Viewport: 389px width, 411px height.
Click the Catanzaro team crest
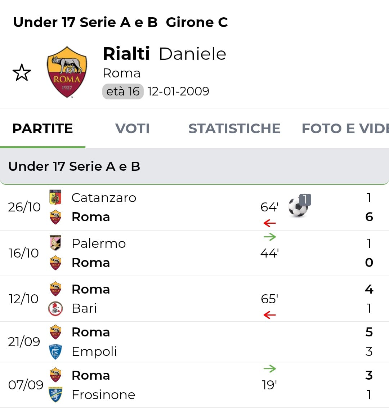pyautogui.click(x=55, y=197)
